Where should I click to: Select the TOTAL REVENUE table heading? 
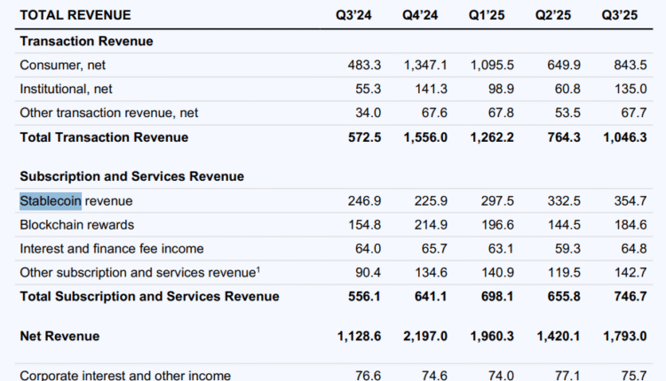[x=75, y=15]
